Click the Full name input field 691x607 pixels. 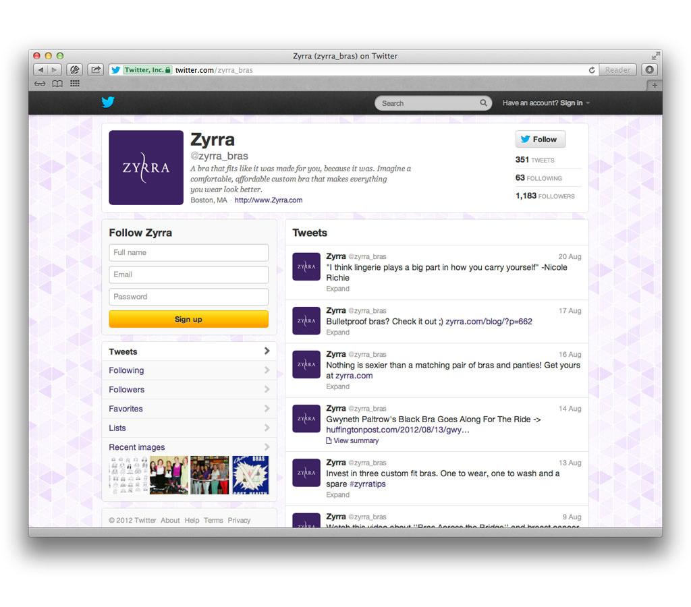188,252
